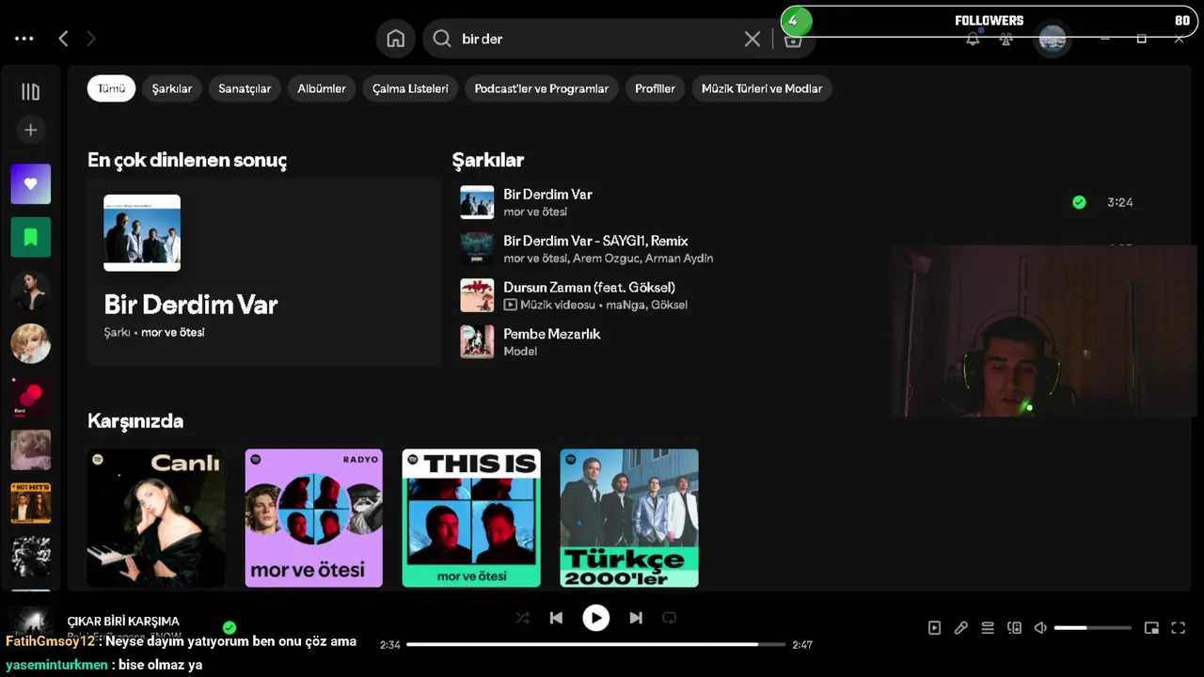The height and width of the screenshot is (677, 1204).
Task: Switch to Podcast'ler ve Programlar filter
Action: click(x=542, y=88)
